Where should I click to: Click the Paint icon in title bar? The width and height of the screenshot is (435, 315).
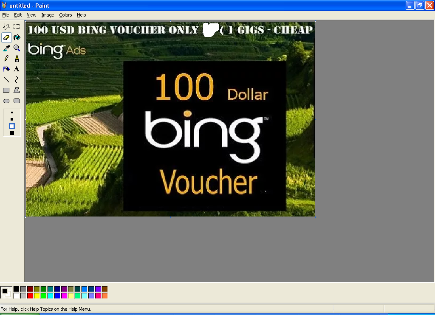(x=4, y=5)
